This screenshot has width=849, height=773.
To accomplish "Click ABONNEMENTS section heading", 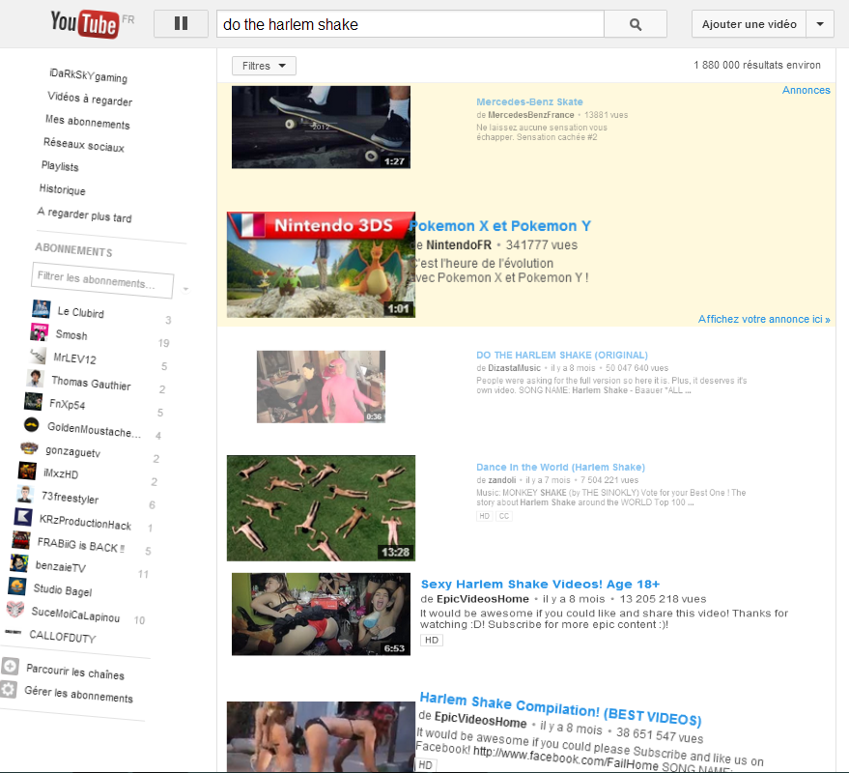I will pyautogui.click(x=73, y=249).
